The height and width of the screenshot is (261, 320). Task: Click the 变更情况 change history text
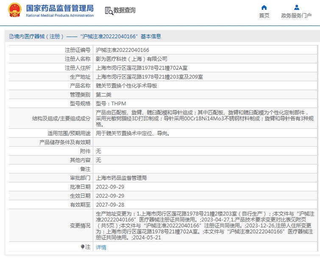click(x=205, y=226)
